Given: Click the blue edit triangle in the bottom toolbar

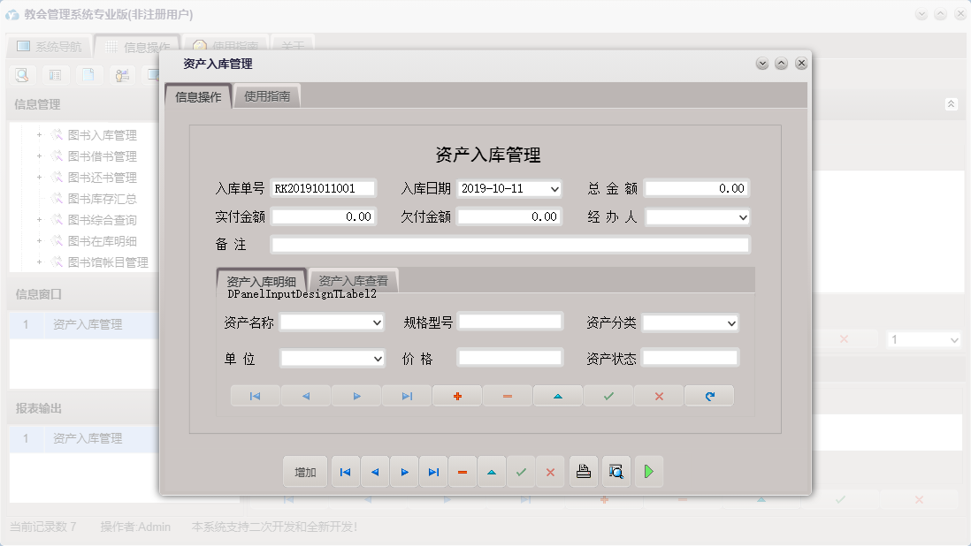Looking at the screenshot, I should [x=492, y=471].
